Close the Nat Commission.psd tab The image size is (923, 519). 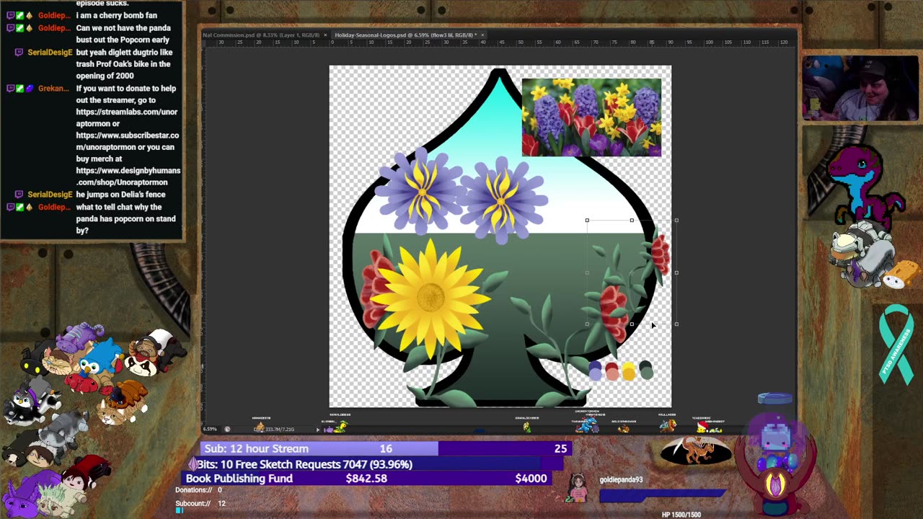pyautogui.click(x=325, y=35)
